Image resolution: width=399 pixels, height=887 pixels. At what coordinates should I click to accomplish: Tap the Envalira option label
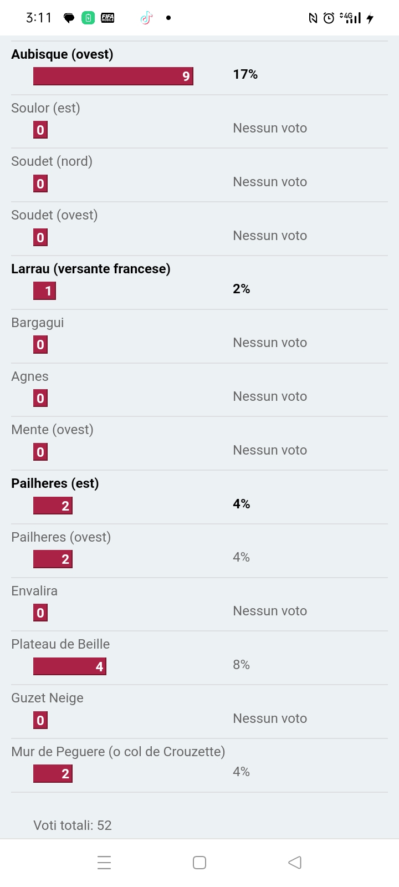(x=34, y=591)
